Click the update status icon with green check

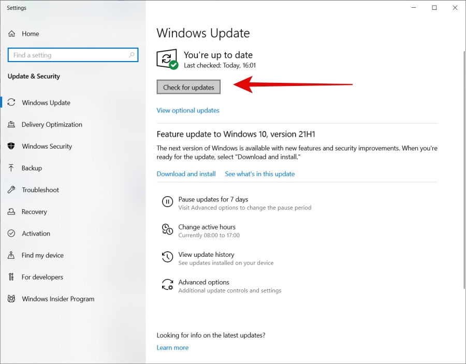click(167, 59)
